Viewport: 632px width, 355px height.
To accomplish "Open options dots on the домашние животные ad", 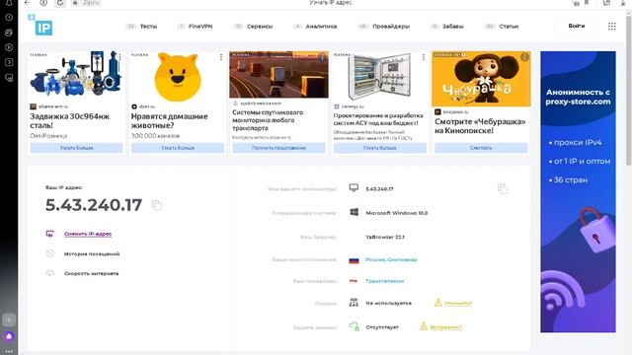I will pos(221,57).
